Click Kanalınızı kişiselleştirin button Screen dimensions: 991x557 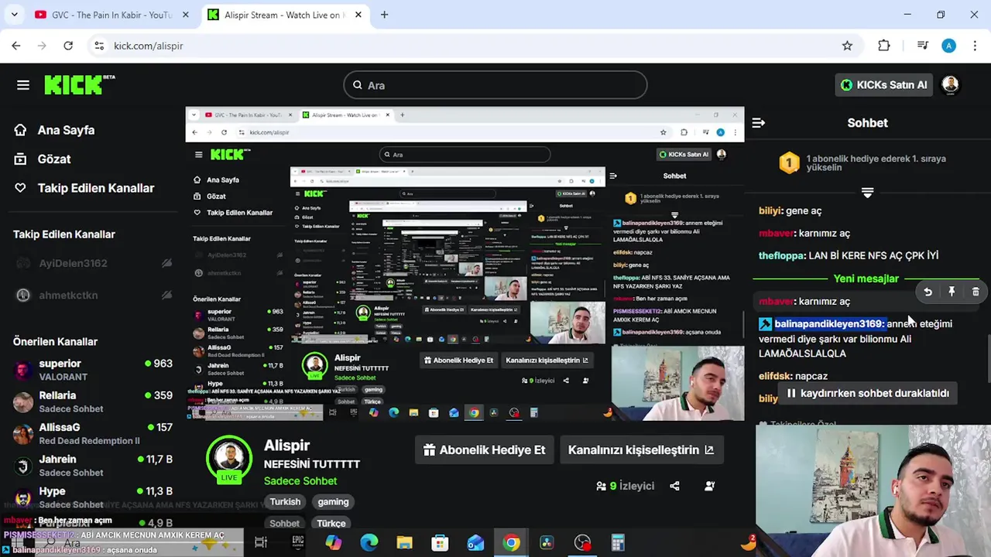click(640, 450)
